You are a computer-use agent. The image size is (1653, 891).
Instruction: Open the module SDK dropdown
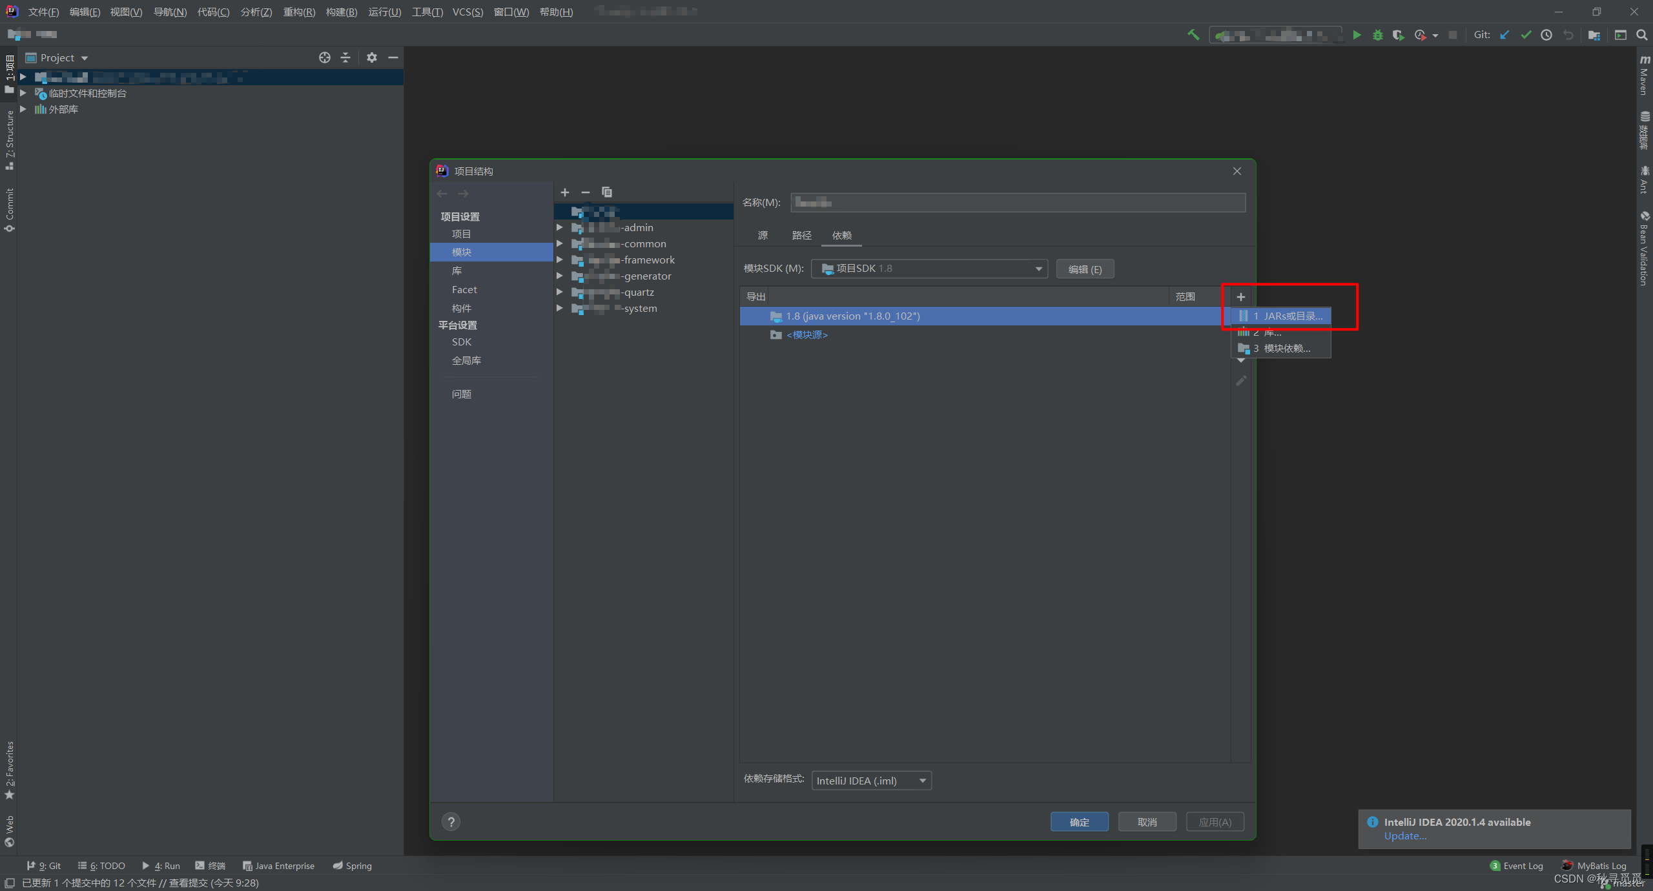pos(1038,269)
